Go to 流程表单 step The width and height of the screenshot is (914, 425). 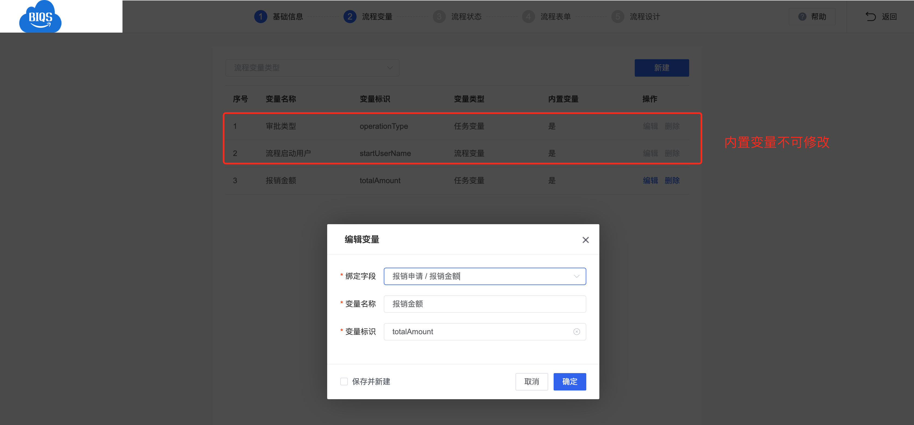(x=556, y=17)
